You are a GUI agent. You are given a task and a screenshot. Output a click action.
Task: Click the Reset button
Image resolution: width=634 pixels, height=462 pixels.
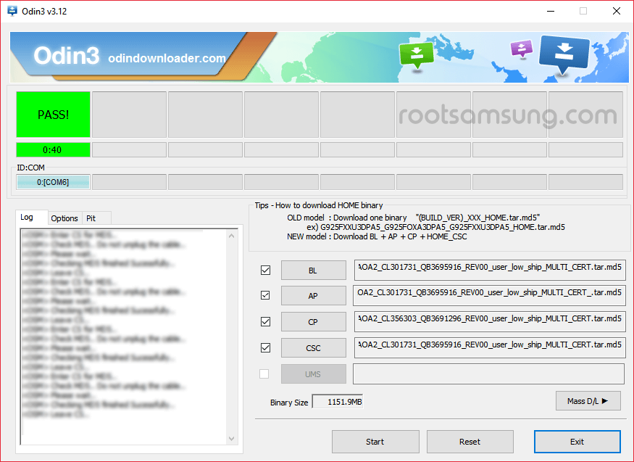coord(470,442)
